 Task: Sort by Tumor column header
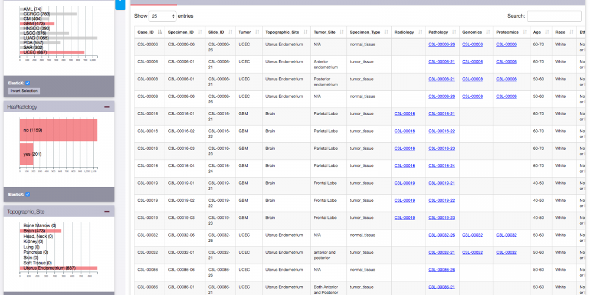248,32
